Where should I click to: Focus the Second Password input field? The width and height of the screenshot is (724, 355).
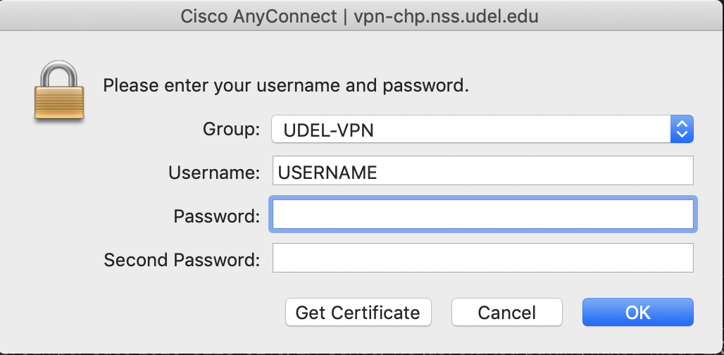click(x=483, y=258)
